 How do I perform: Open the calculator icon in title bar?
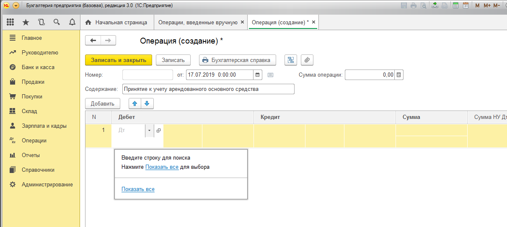coord(455,5)
